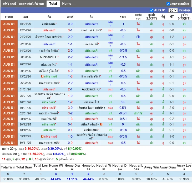Switch to the Home tab

(67, 4)
